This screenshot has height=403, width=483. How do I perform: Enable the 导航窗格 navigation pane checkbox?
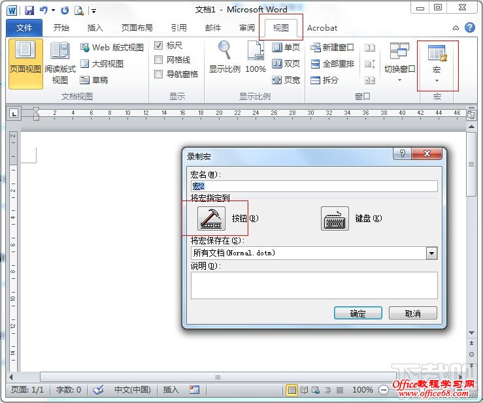point(158,74)
